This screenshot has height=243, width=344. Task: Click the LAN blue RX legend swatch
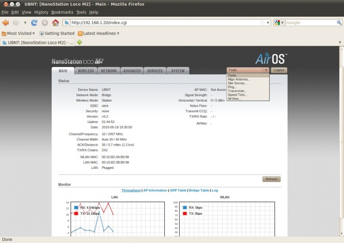[x=76, y=207]
